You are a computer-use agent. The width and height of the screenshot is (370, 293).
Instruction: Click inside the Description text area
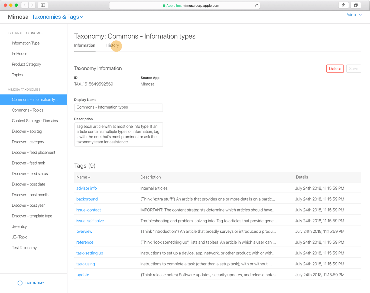coord(119,134)
